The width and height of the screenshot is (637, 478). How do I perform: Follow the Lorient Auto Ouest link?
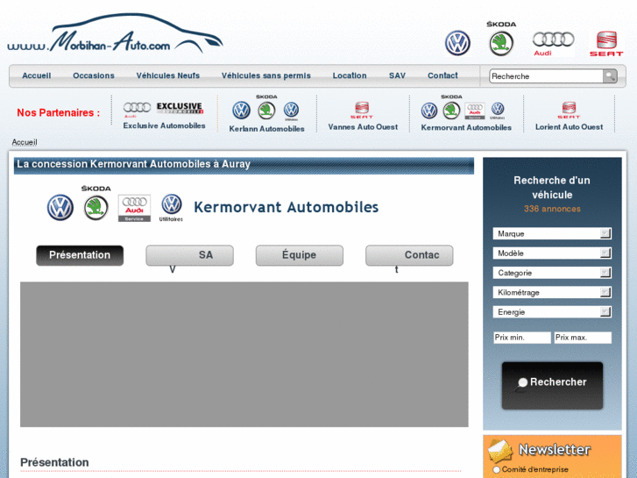click(569, 127)
